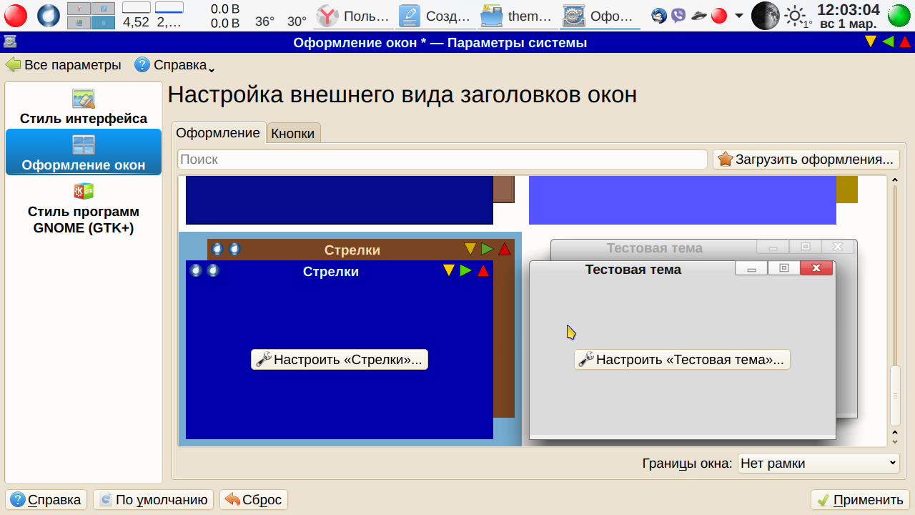Click the title "Оформление окон * — Параметры системы"
915x515 pixels.
[x=440, y=42]
